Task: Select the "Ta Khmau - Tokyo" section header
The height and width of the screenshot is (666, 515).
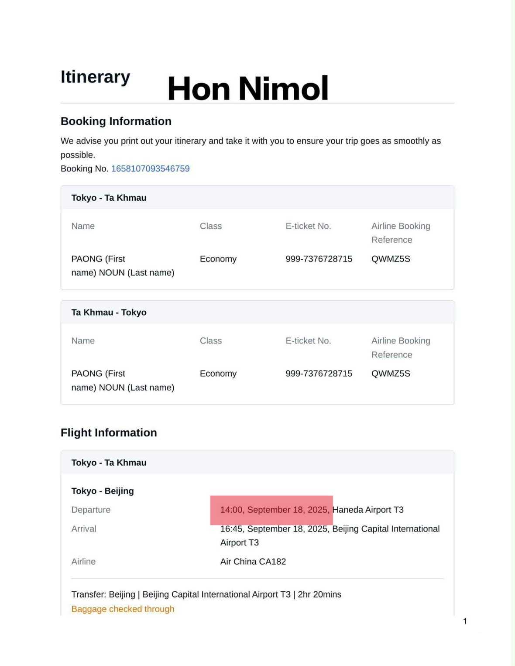Action: [109, 312]
